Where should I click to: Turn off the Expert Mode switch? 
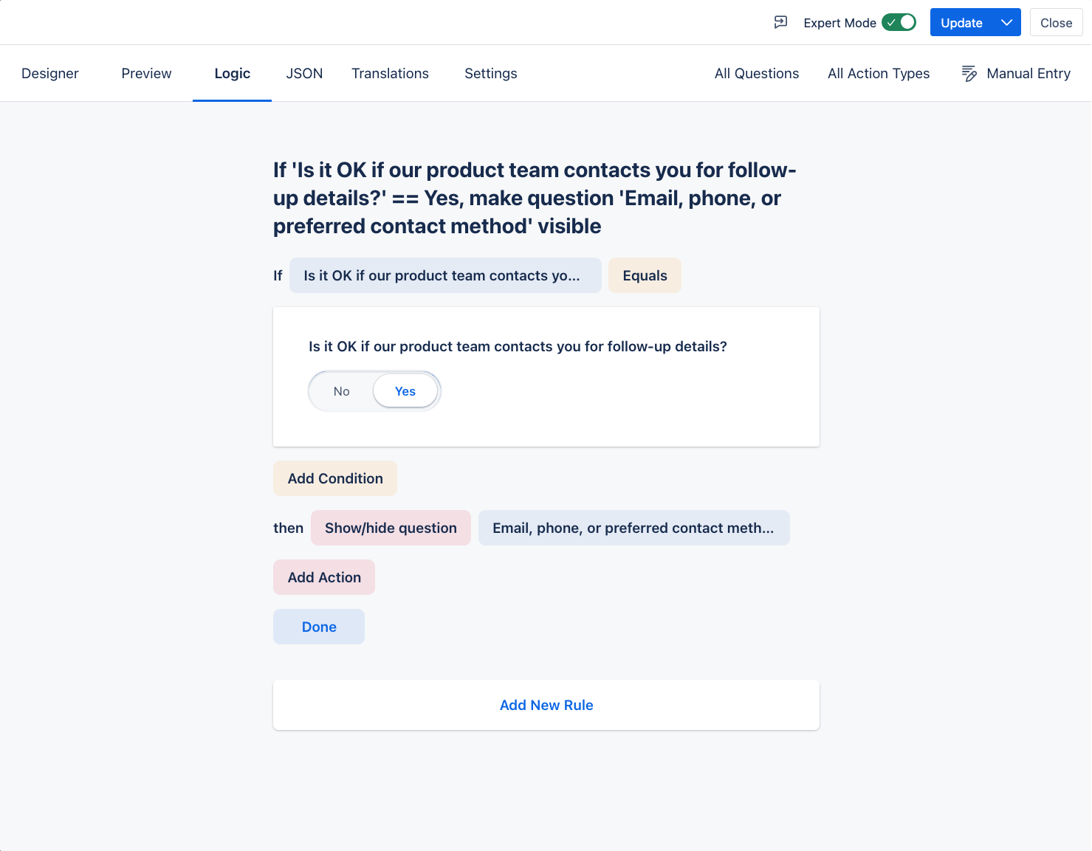click(899, 22)
